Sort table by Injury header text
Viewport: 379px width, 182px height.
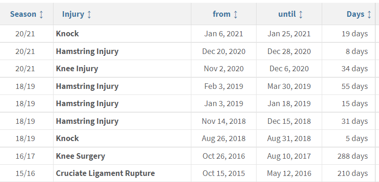pyautogui.click(x=73, y=14)
